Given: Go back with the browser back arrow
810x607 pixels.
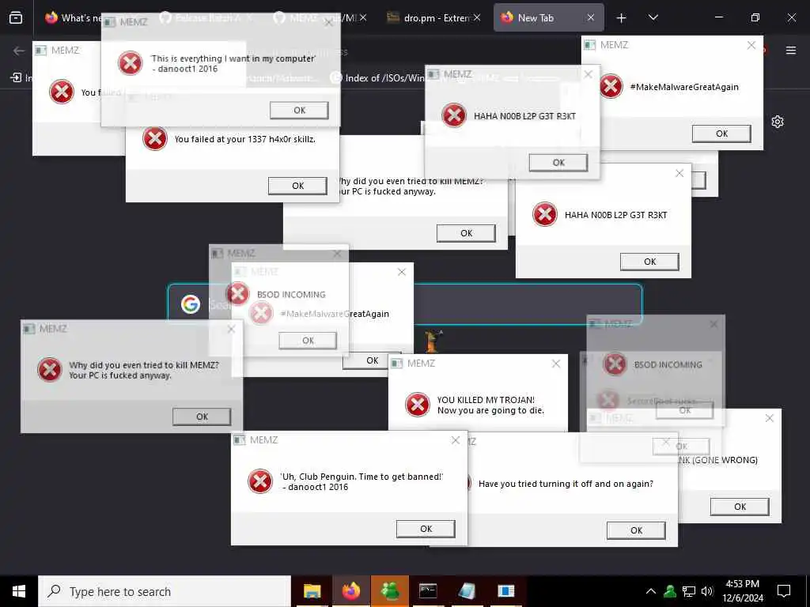Looking at the screenshot, I should [x=19, y=51].
